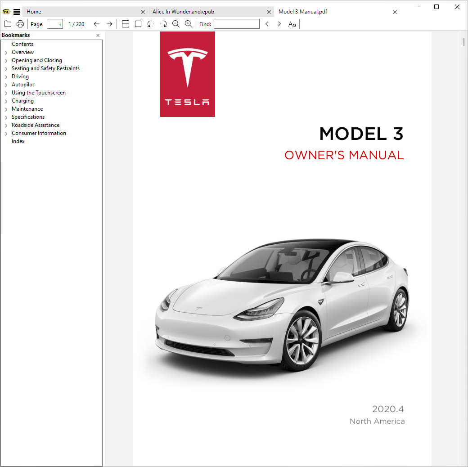
Task: Click the Open file folder icon
Action: (8, 24)
